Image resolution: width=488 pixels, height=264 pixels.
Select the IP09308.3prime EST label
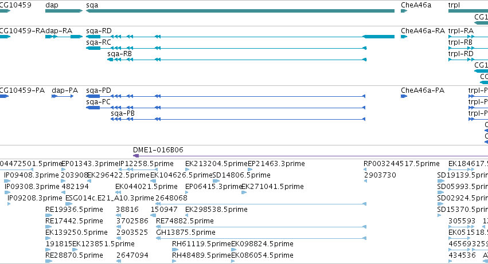[x=32, y=187]
